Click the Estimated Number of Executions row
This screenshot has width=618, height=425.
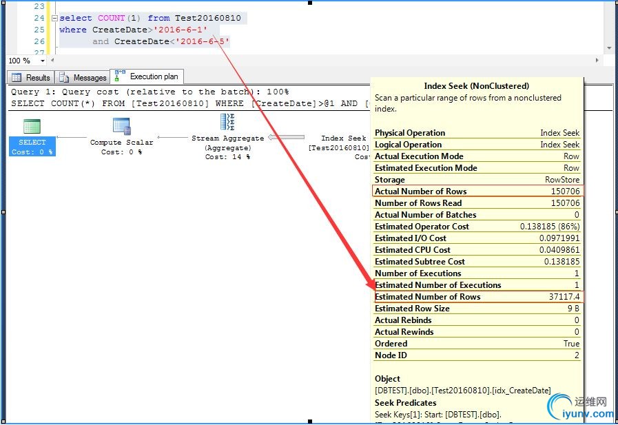pos(477,285)
